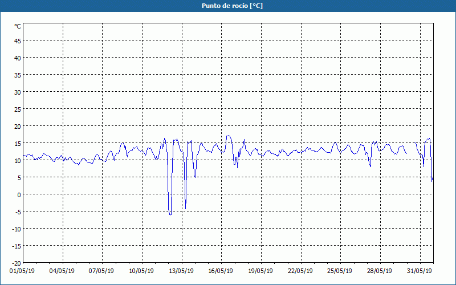This screenshot has height=285, width=456.
Task: Select the 15 value on the y-axis
Action: tap(18, 144)
